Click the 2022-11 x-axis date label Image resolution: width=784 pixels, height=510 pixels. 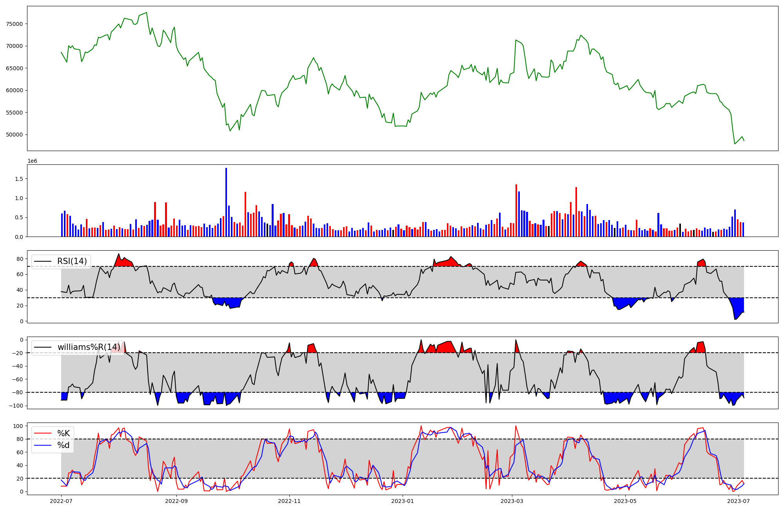coord(289,501)
